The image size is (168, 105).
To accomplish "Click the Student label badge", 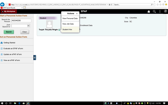I will [48, 18].
